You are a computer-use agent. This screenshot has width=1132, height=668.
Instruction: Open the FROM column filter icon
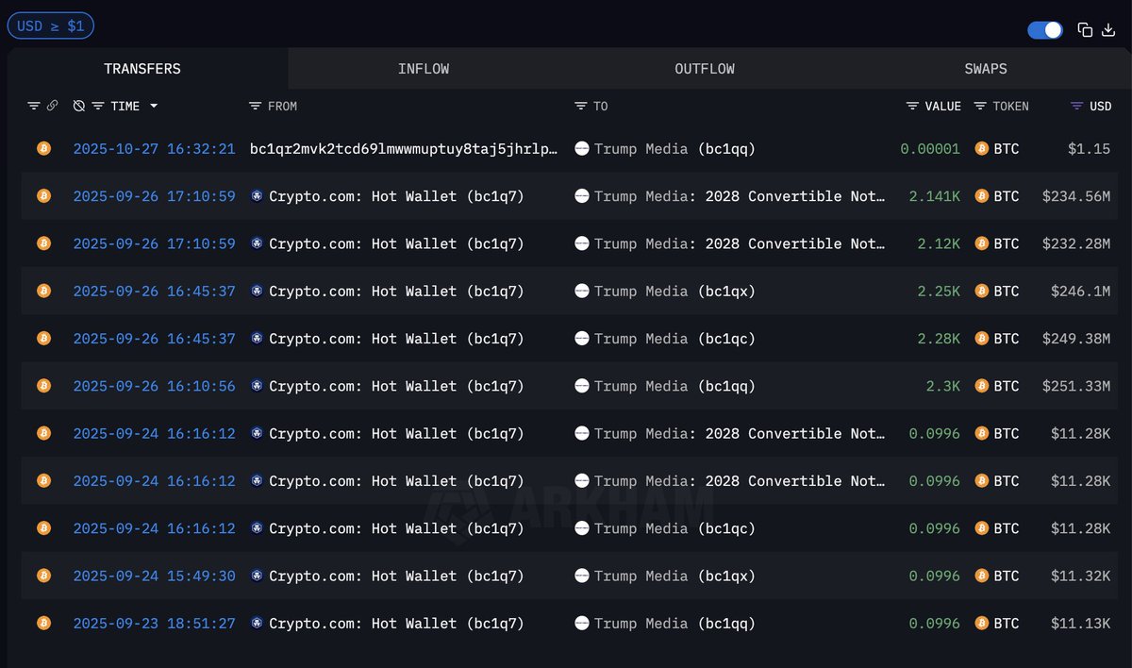coord(255,106)
